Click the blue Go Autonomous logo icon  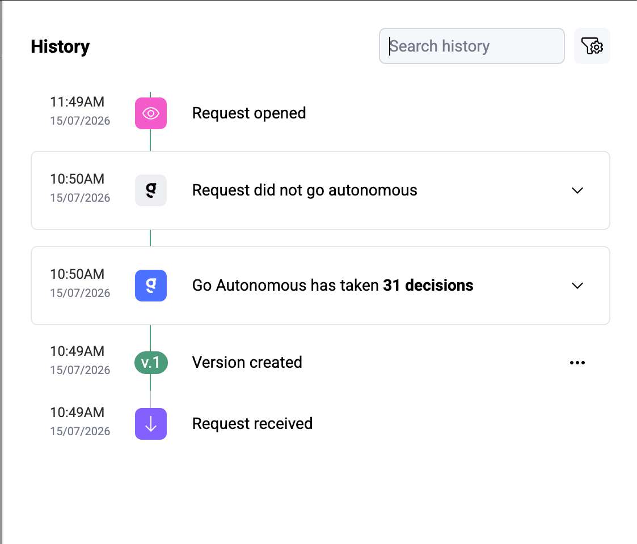(151, 286)
